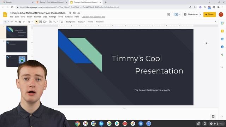The image size is (226, 127).
Task: Open Gmail from the shelf
Action: (x=85, y=123)
